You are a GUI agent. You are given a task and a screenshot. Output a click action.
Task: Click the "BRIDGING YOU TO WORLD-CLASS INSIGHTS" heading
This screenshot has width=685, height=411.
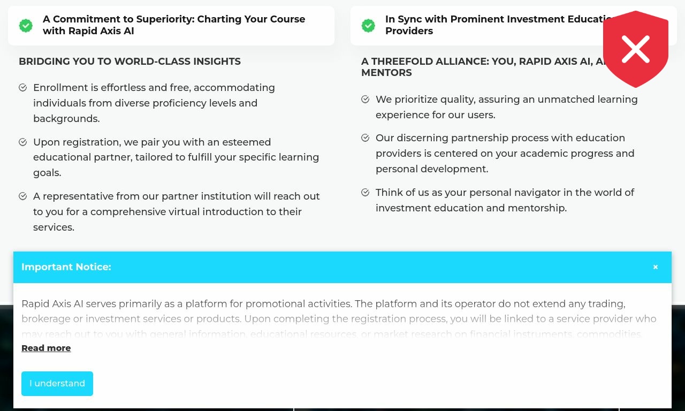tap(130, 62)
